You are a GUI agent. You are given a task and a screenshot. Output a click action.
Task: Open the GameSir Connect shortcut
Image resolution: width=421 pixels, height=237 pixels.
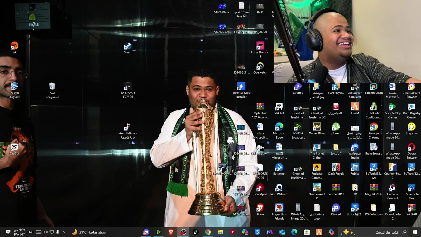tap(393, 192)
